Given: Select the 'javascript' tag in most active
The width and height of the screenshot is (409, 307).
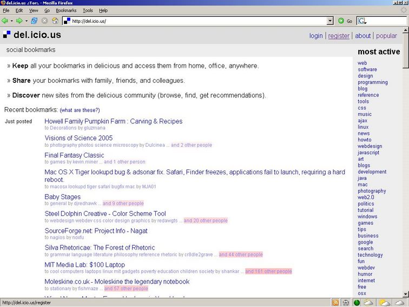Looking at the screenshot, I should [x=368, y=153].
